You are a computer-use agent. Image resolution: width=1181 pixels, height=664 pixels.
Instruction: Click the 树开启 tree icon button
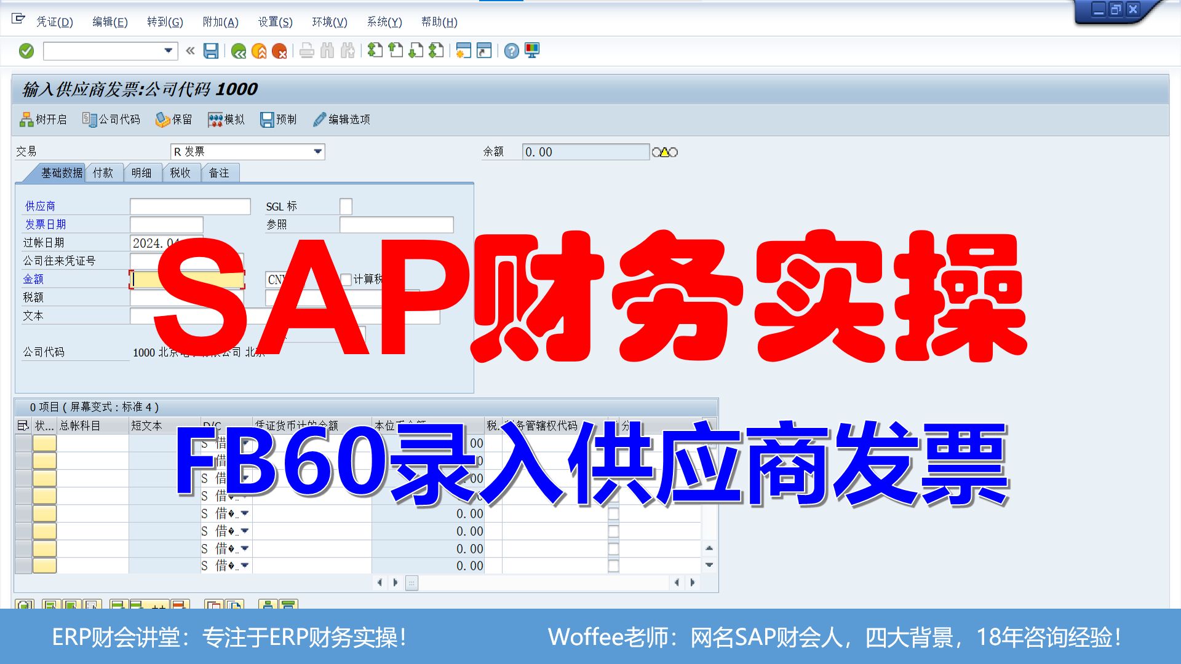coord(43,119)
